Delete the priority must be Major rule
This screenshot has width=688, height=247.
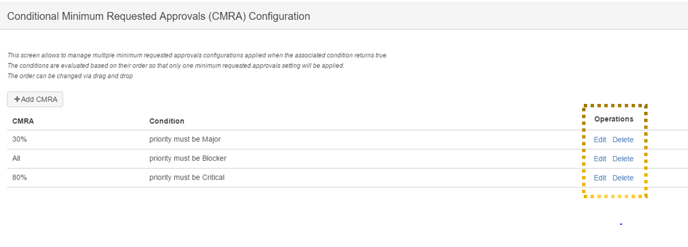tap(623, 140)
